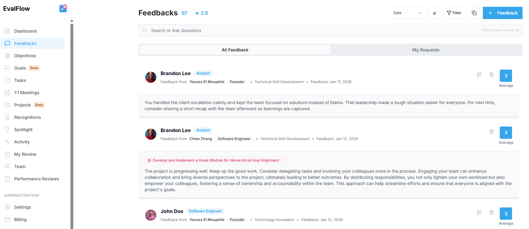Switch to My Requests tab
Image resolution: width=529 pixels, height=229 pixels.
426,50
